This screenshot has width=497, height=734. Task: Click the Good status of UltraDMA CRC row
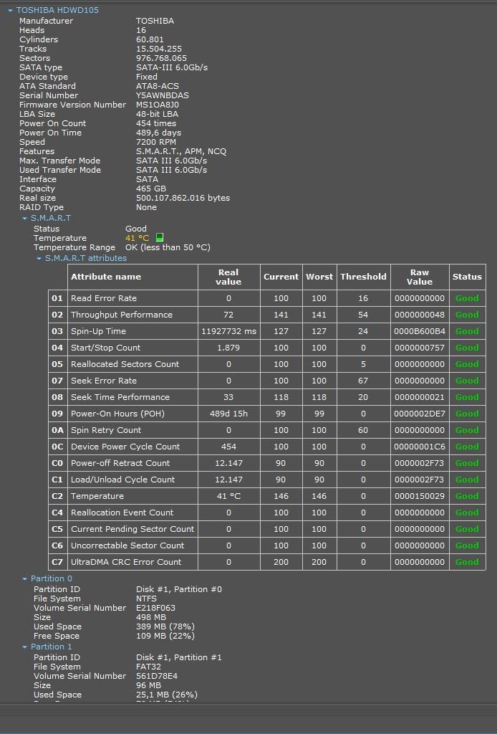click(x=467, y=562)
